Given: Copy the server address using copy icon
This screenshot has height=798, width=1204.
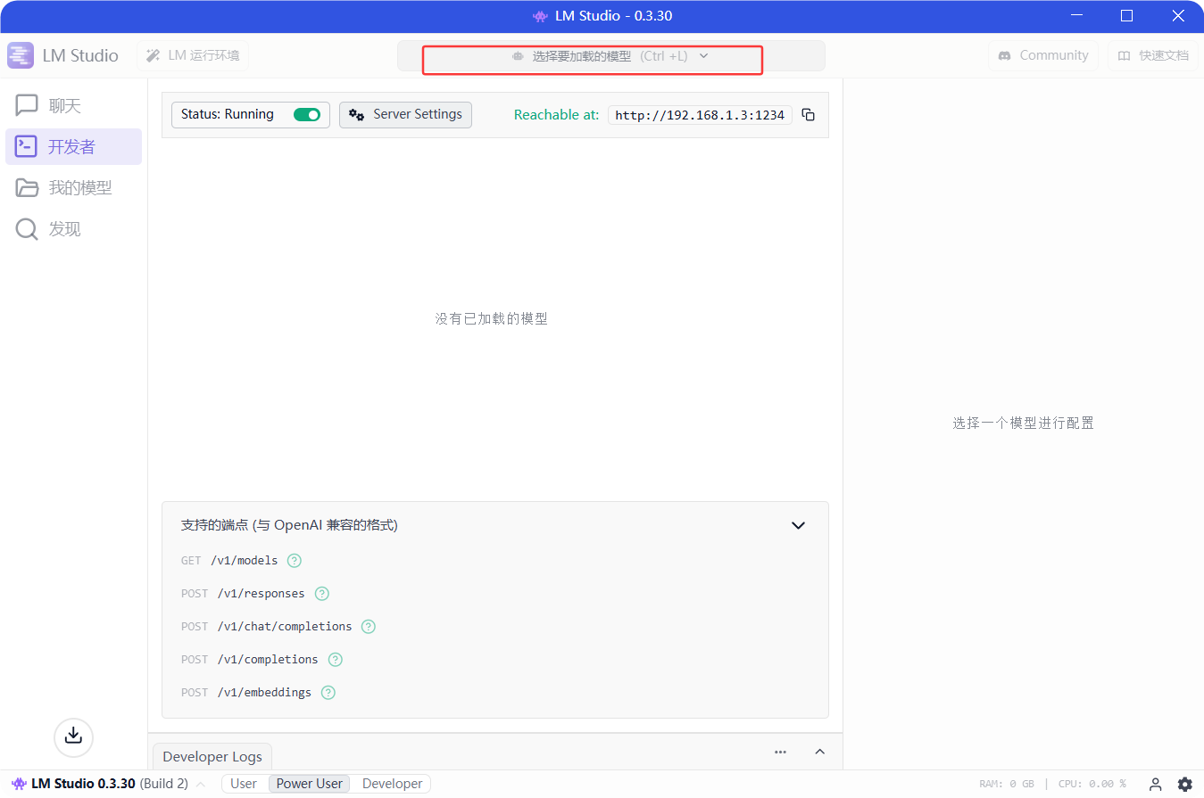Looking at the screenshot, I should click(x=808, y=114).
